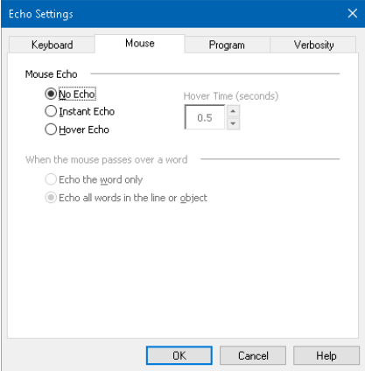This screenshot has height=371, width=365.
Task: Confirm settings with the OK button
Action: [x=179, y=355]
